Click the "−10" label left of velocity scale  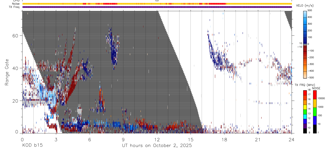(x=300, y=47)
